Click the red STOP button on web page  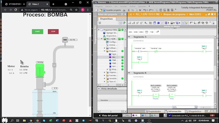coord(53,31)
